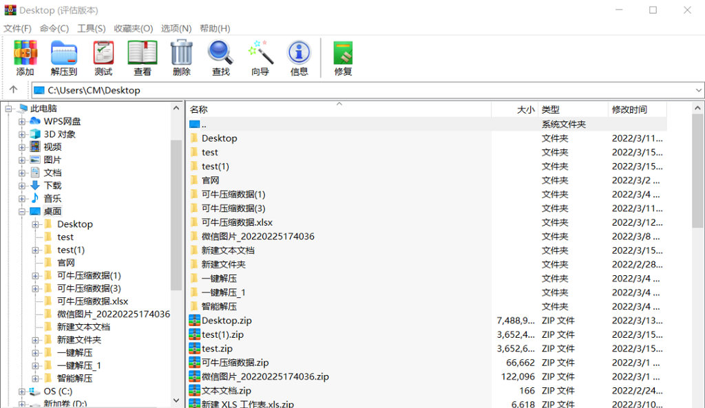Screen dimensions: 705x408
Task: Select 文本文档.zip archive icon
Action: click(x=195, y=390)
